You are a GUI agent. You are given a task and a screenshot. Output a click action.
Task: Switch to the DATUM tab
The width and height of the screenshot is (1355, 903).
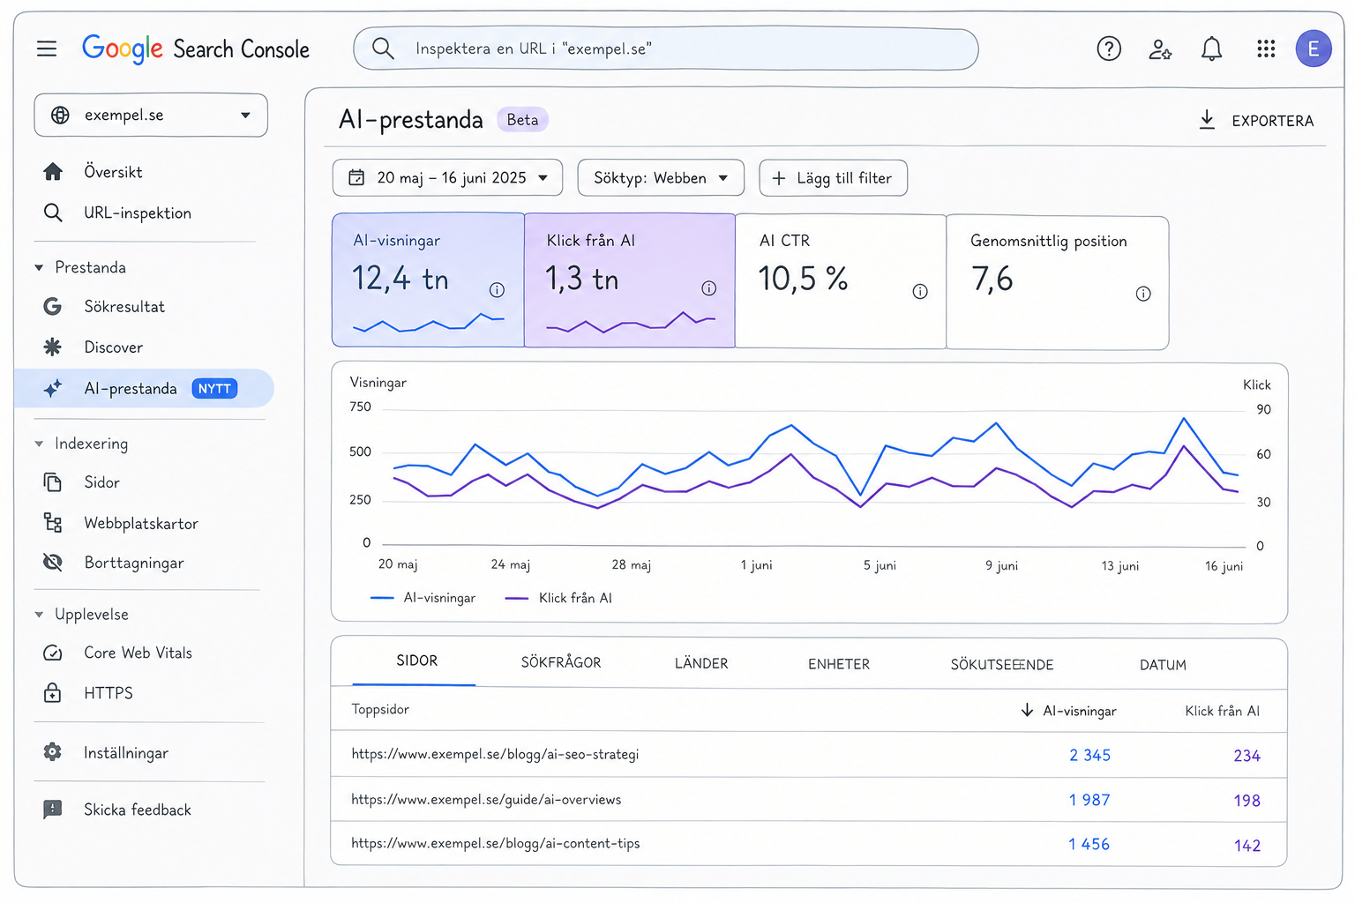(x=1163, y=665)
